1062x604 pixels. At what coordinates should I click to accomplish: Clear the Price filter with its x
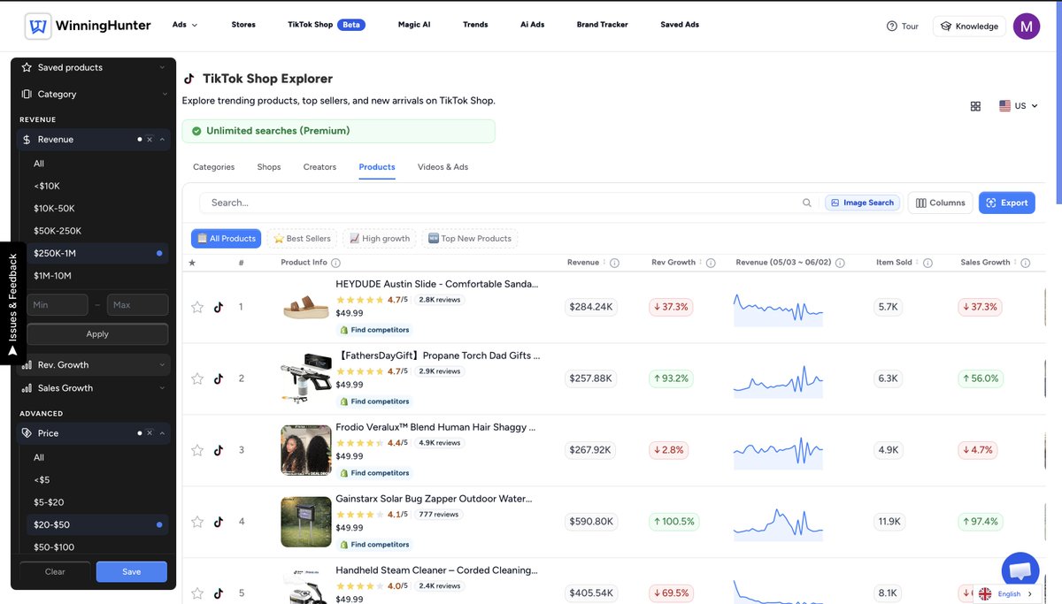pyautogui.click(x=150, y=433)
